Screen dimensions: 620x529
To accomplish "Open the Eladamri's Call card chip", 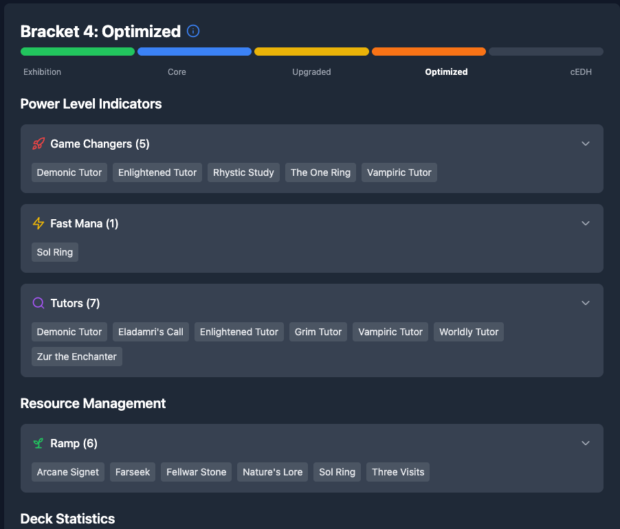I will click(x=151, y=332).
